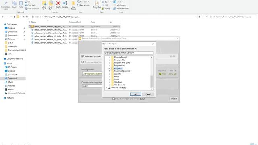This screenshot has height=145, width=258.
Task: Click History in the Open group
Action: coord(106,8)
